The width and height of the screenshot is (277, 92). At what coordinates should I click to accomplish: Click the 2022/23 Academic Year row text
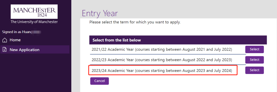tap(162, 60)
